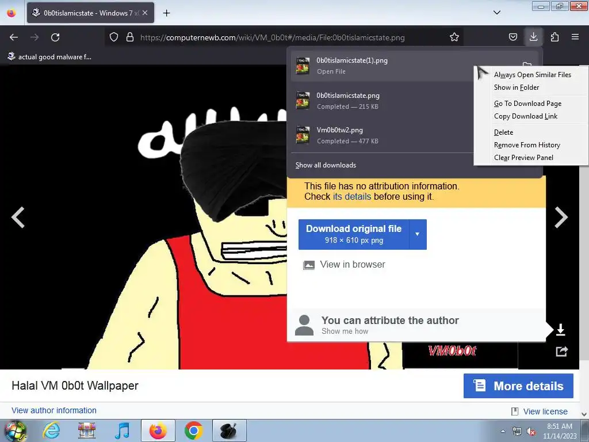This screenshot has height=442, width=589.
Task: Reload the current page
Action: tap(55, 37)
